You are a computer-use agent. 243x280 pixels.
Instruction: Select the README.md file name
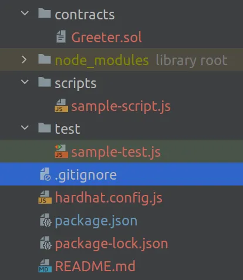tap(95, 266)
